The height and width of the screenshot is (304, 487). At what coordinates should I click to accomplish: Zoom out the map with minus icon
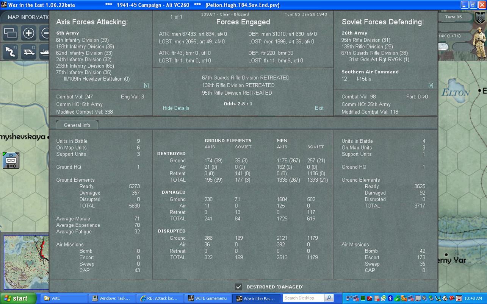pyautogui.click(x=44, y=33)
